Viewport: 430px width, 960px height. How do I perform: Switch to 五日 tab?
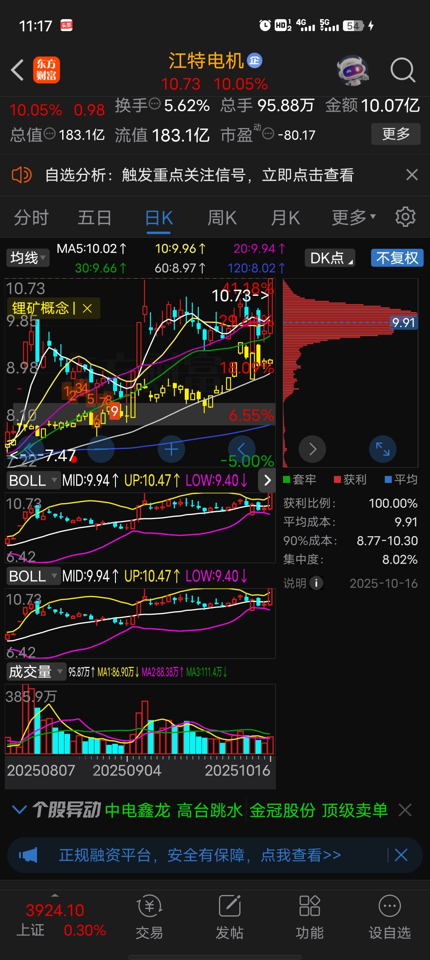[94, 218]
